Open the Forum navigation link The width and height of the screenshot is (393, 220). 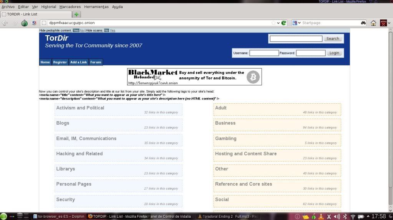(x=96, y=62)
